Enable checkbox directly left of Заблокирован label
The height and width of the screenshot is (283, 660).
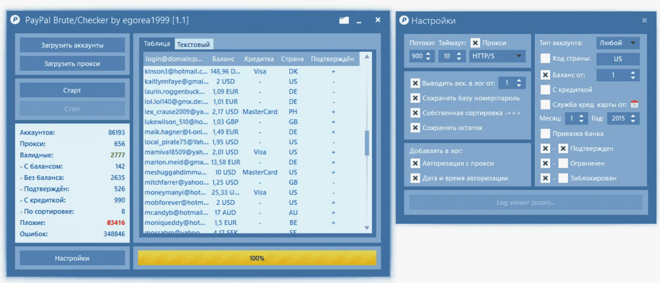coord(563,178)
